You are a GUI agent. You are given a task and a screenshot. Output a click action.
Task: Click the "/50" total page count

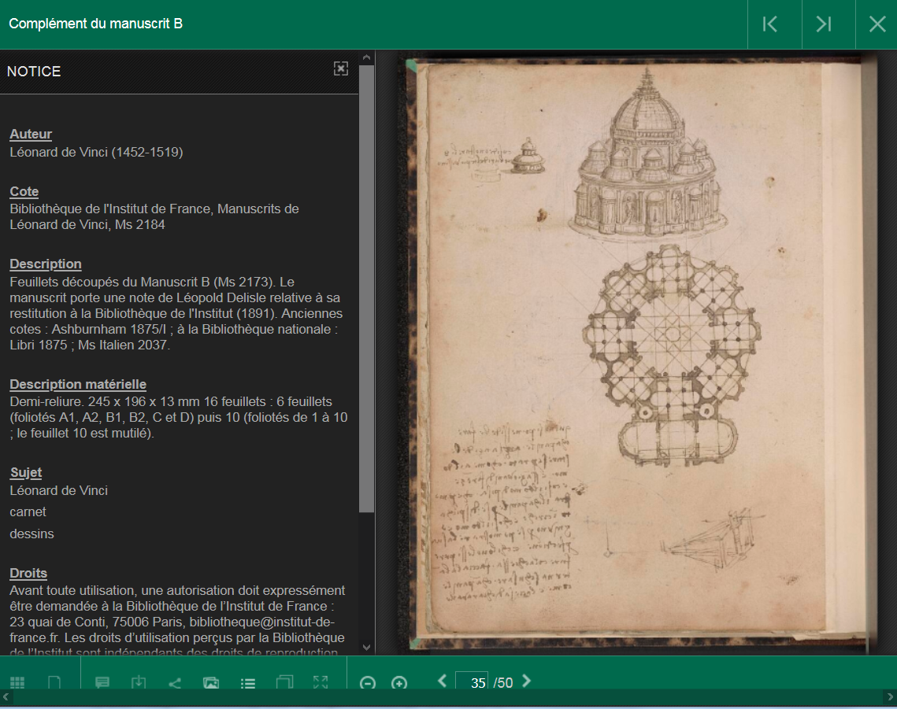click(503, 683)
